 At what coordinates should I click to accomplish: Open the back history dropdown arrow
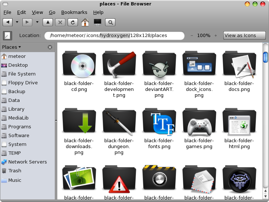[x=17, y=22]
